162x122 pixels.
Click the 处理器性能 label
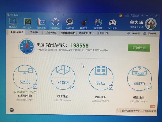(25, 96)
